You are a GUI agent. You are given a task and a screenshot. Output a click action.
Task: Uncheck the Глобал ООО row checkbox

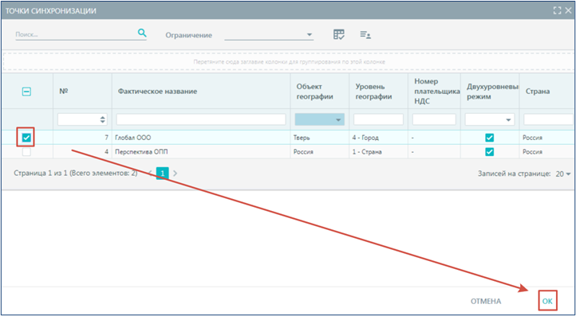(x=26, y=138)
